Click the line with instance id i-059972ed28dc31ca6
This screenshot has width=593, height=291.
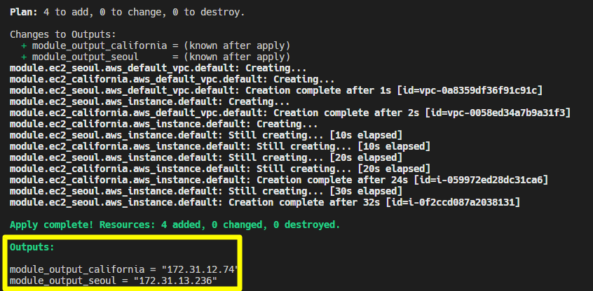pyautogui.click(x=279, y=180)
